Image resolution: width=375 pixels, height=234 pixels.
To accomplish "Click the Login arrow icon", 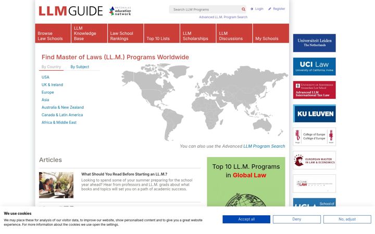I will [x=252, y=9].
